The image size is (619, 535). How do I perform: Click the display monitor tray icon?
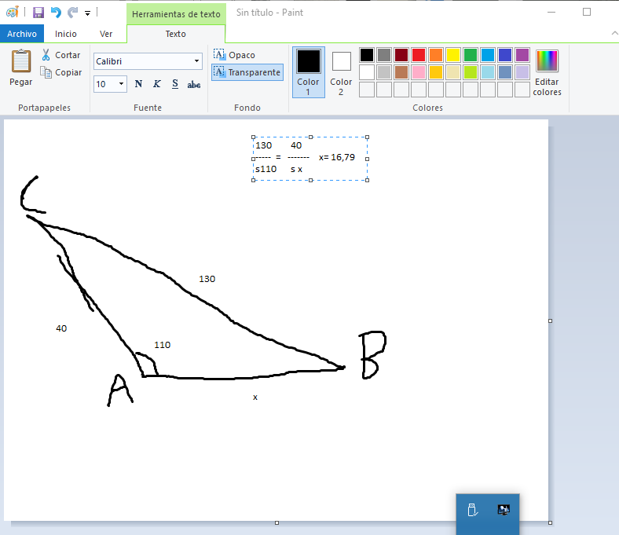[504, 510]
